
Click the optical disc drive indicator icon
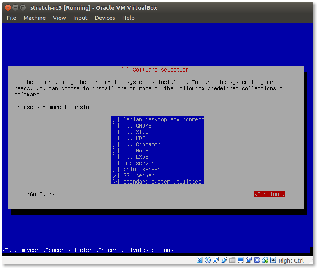(208, 260)
